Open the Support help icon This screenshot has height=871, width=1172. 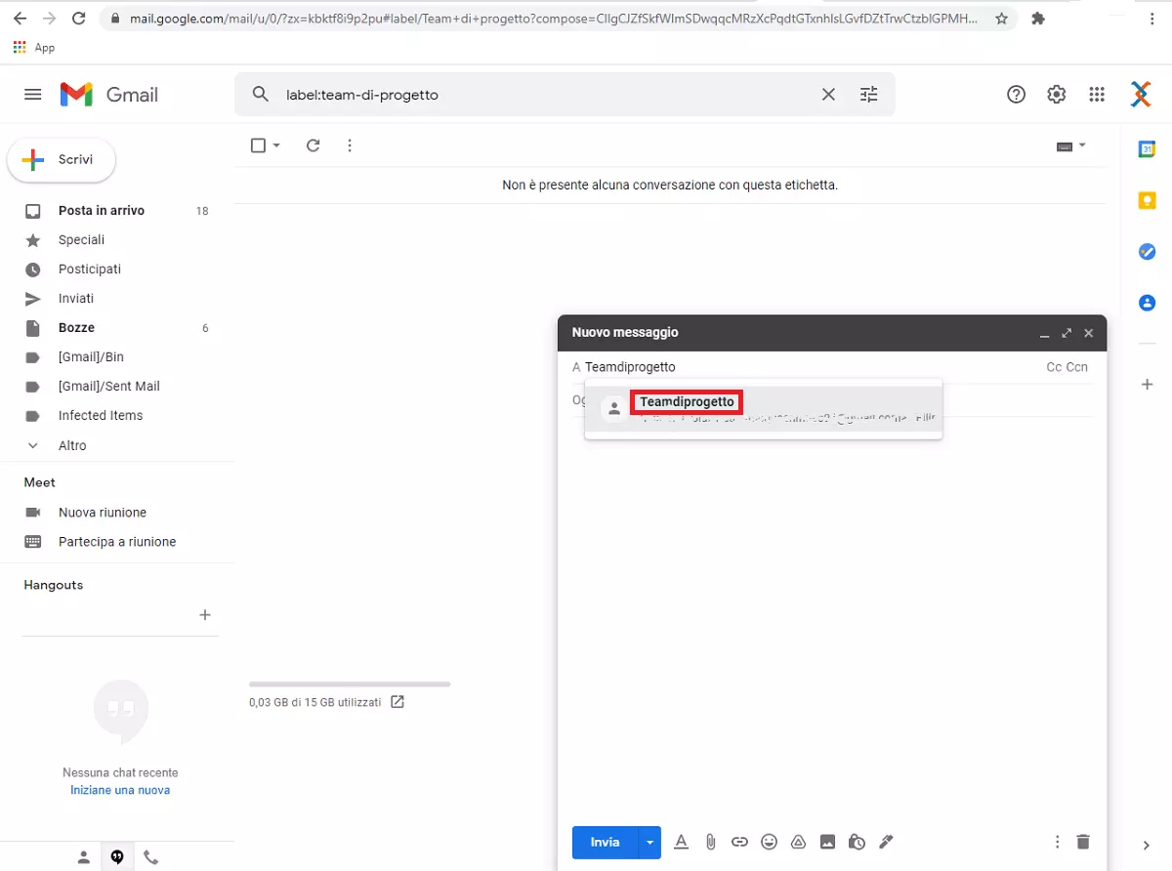(1016, 95)
